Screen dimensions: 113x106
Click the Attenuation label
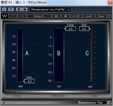point(58,96)
